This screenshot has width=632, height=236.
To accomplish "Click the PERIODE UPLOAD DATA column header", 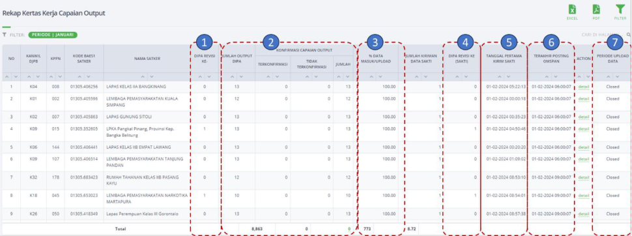I will pos(612,59).
